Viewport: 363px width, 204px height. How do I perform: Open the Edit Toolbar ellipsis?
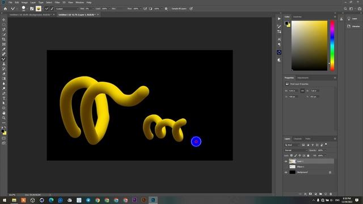(x=4, y=123)
